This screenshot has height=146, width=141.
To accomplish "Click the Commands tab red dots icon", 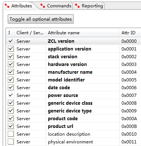I will pyautogui.click(x=43, y=6).
